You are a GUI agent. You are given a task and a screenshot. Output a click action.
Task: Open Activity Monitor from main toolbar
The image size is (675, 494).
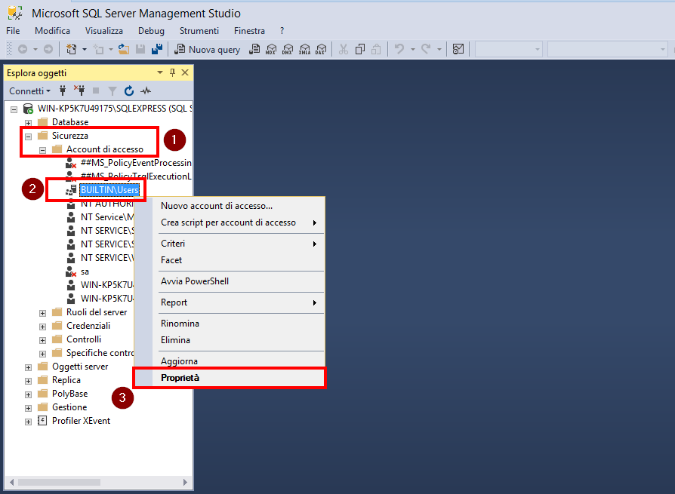click(458, 50)
